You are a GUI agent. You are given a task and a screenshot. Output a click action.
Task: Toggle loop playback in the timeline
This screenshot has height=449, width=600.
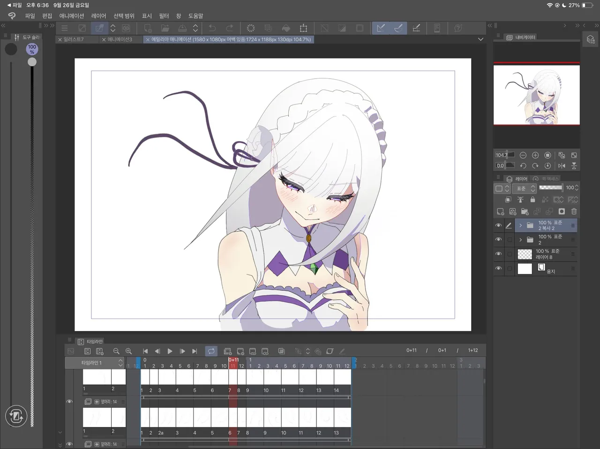pyautogui.click(x=211, y=351)
